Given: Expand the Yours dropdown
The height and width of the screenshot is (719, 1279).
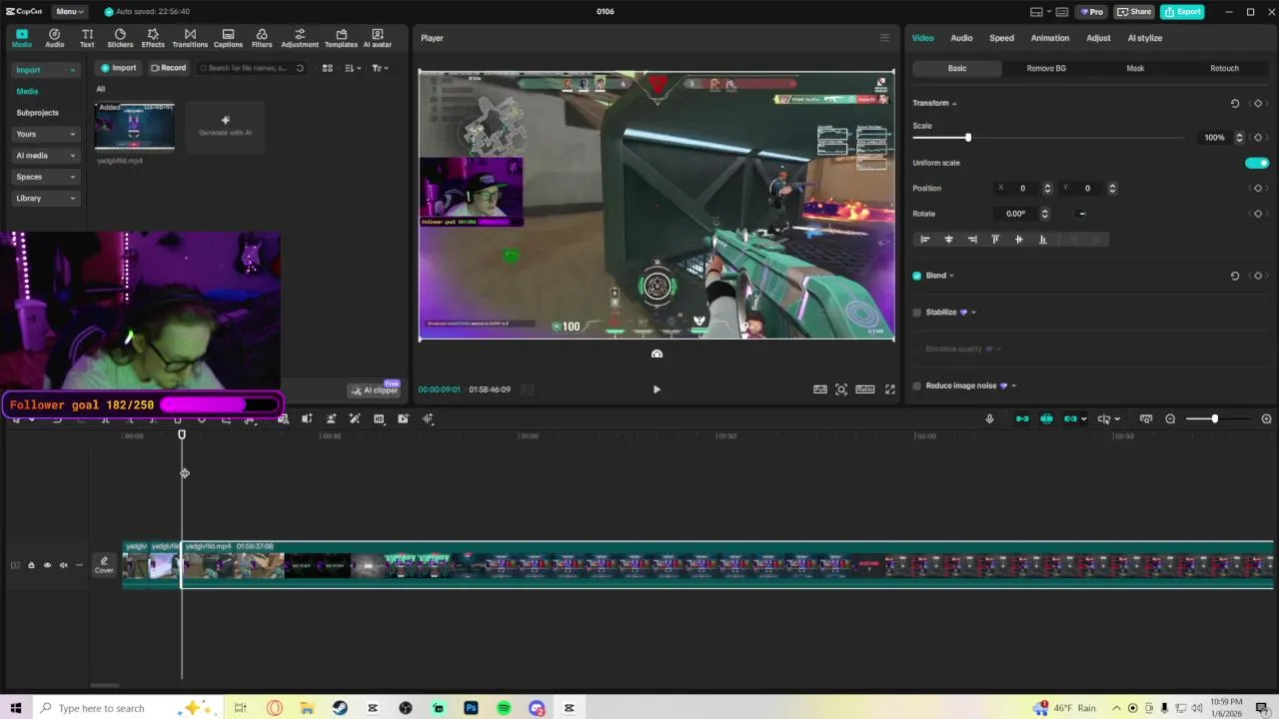Looking at the screenshot, I should tap(72, 134).
